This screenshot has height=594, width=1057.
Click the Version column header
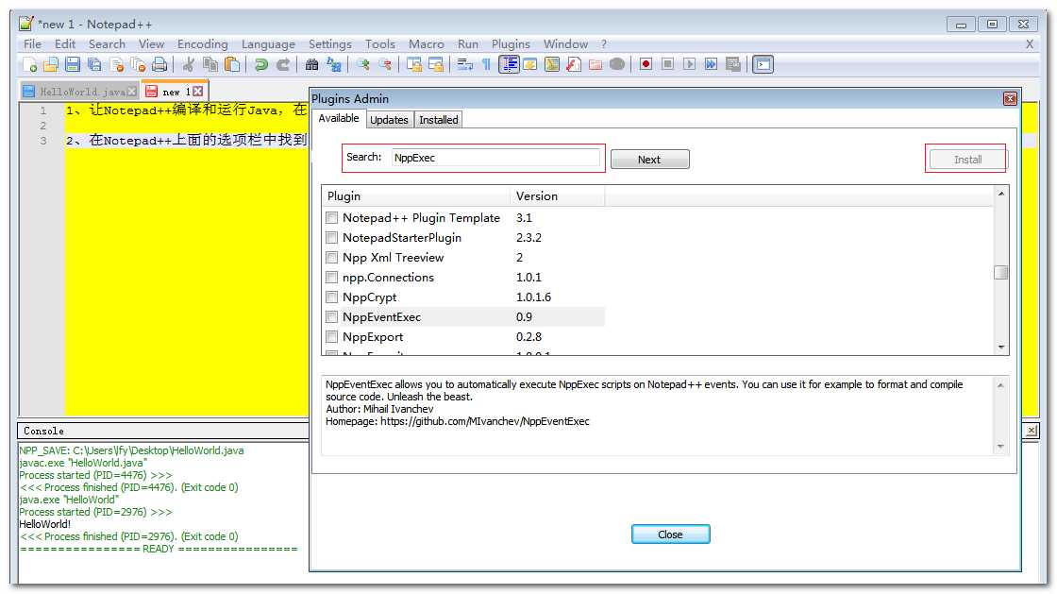[x=558, y=196]
